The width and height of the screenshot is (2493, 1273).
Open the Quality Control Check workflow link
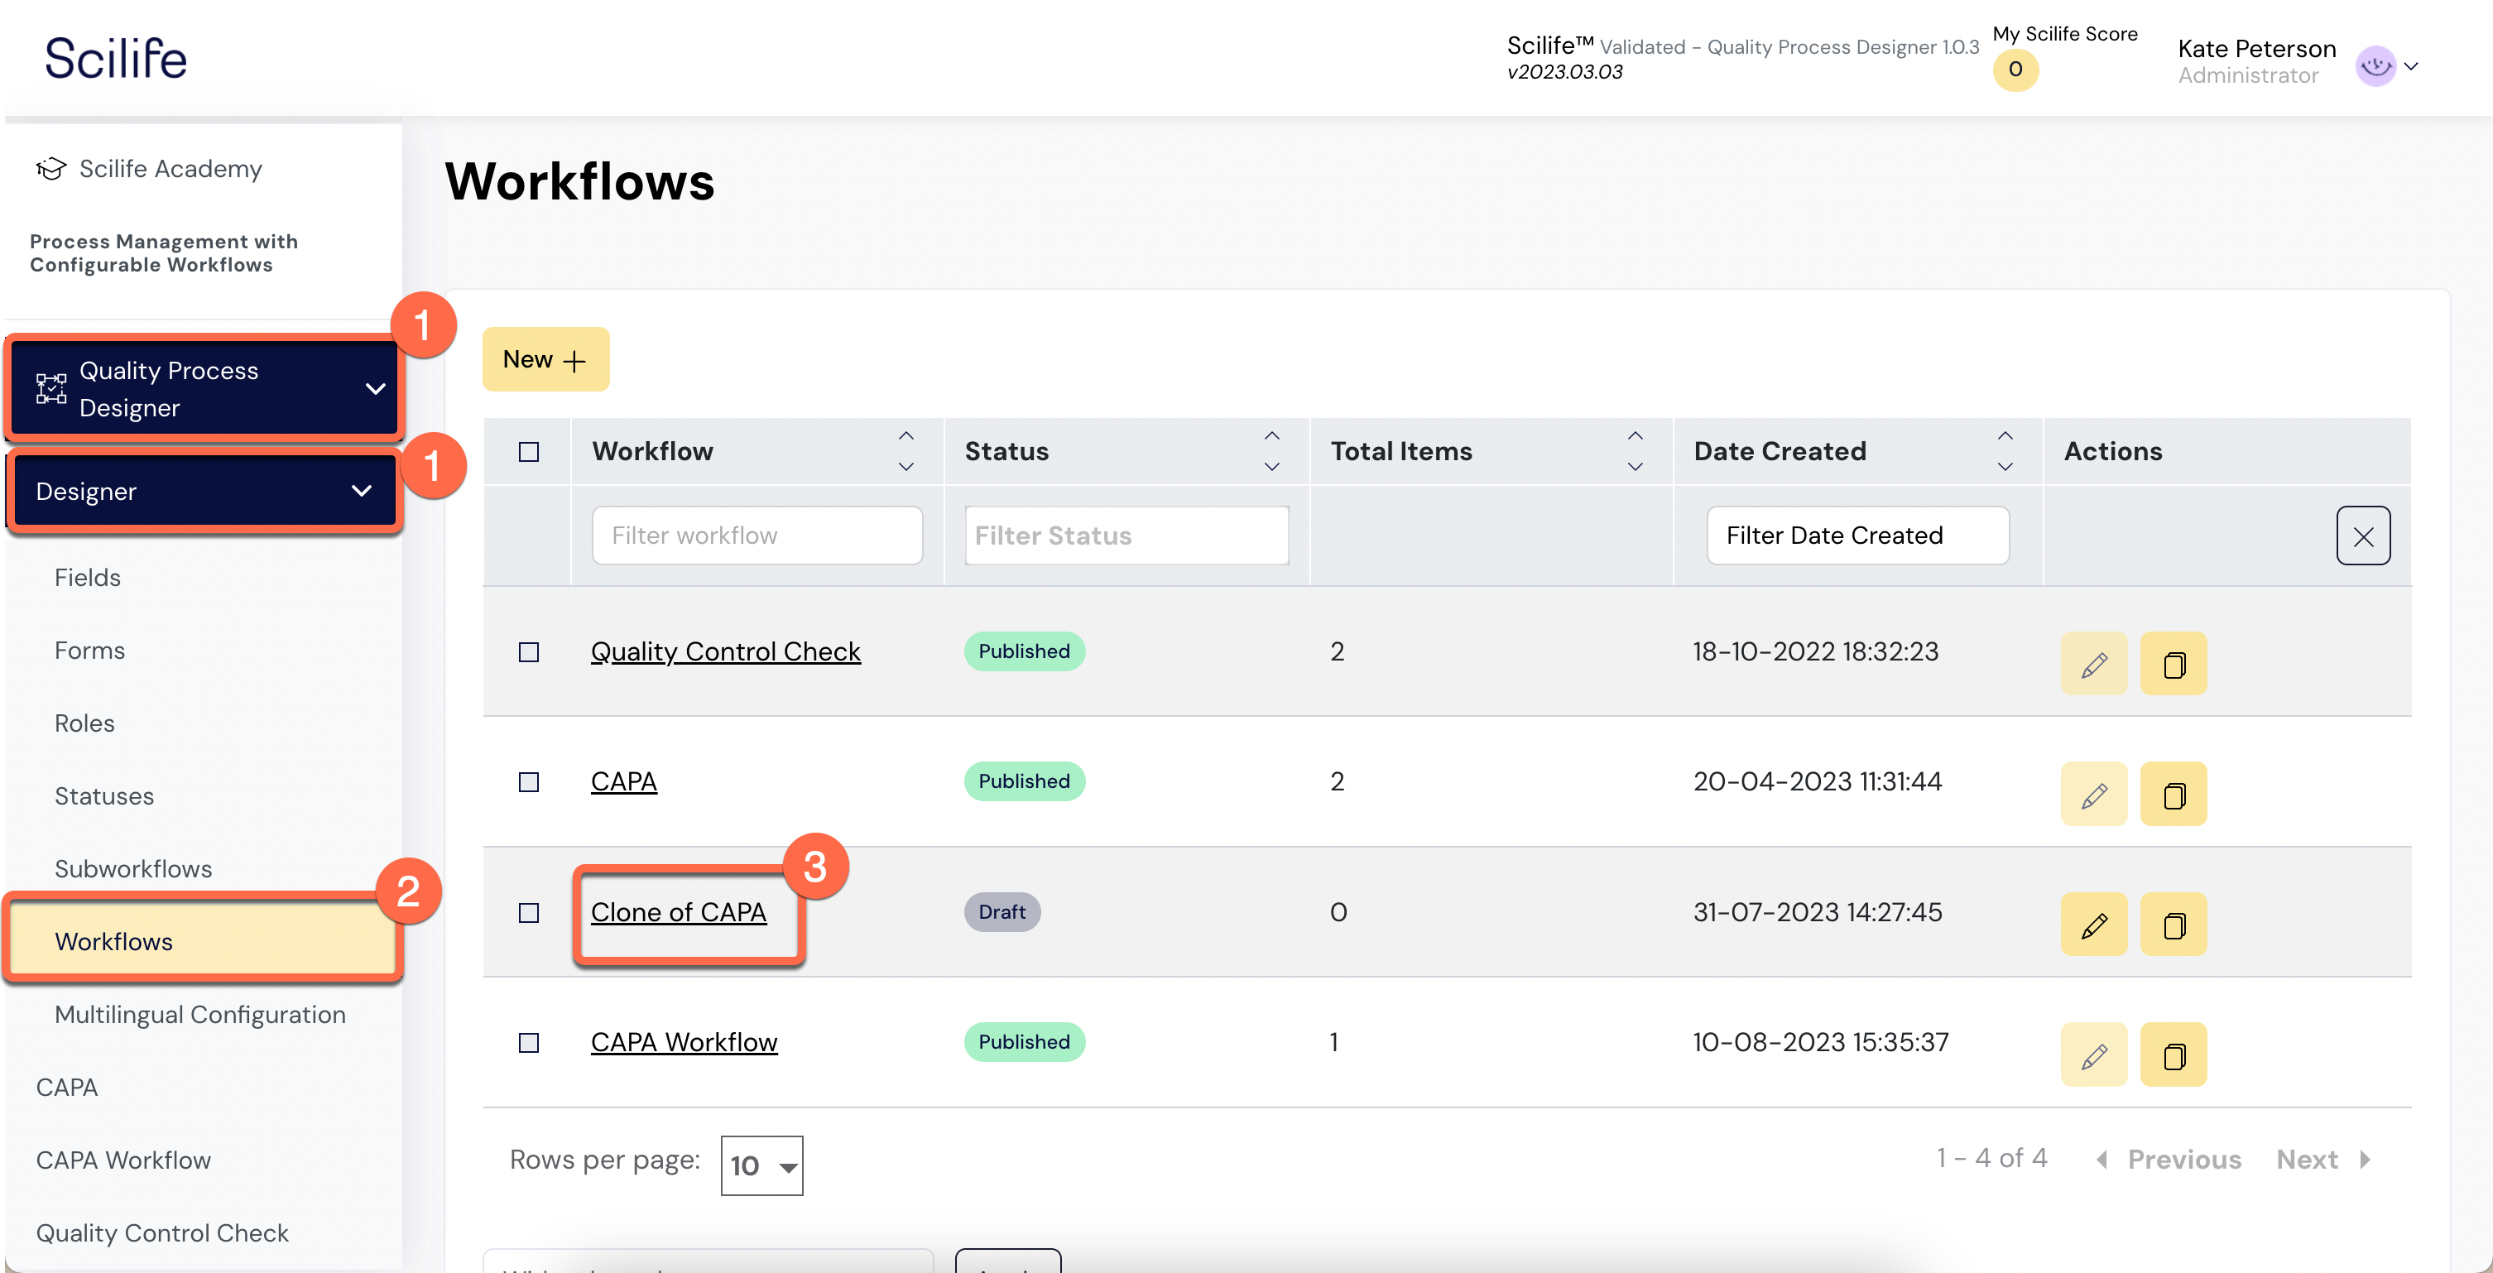725,651
